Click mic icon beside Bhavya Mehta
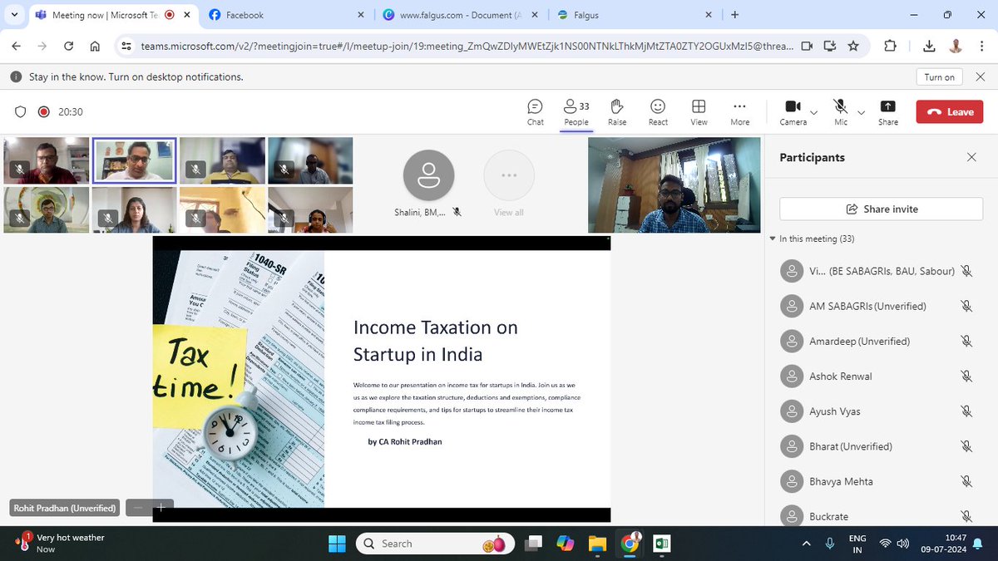Screen dimensions: 998x561 tap(966, 481)
